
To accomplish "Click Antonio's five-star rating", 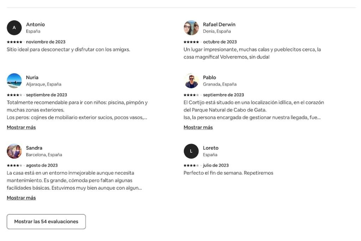I will [x=14, y=42].
